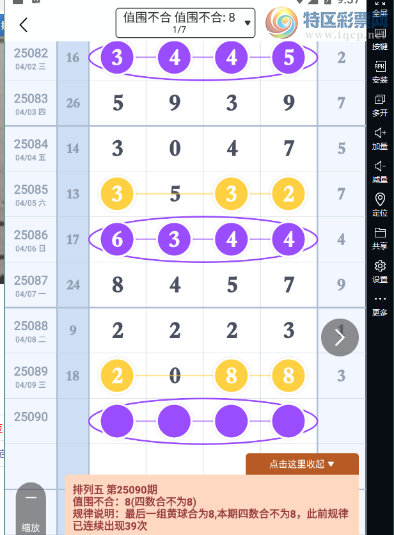Select purple ball 6 in row 25086
This screenshot has height=535, width=394.
coord(117,239)
